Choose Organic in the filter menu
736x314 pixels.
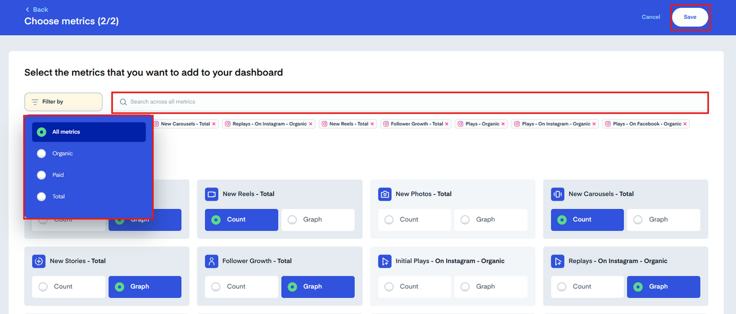(89, 154)
